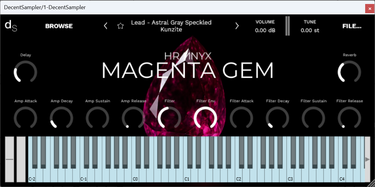Click the Decent Sampler dS logo

coord(11,26)
